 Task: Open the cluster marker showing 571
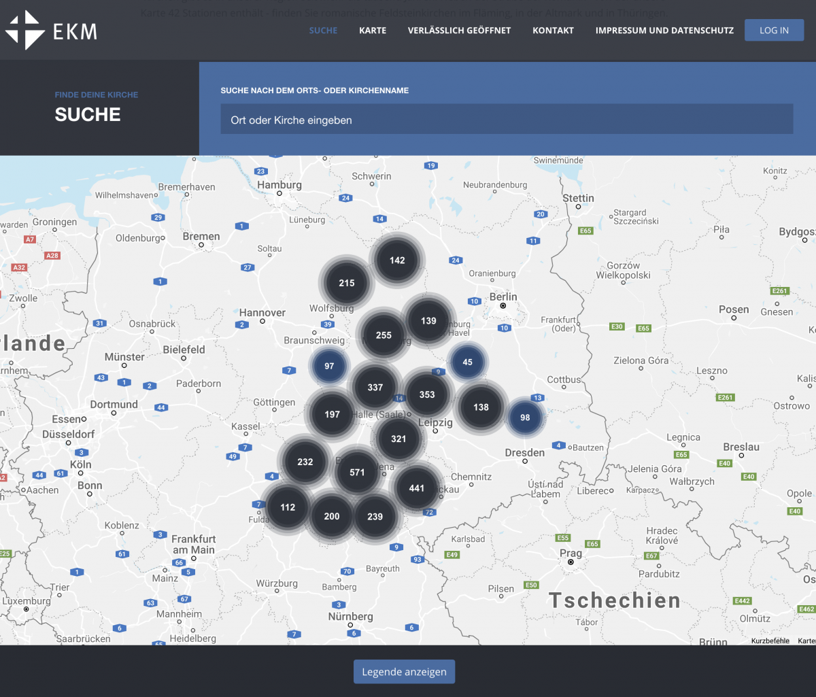tap(357, 472)
